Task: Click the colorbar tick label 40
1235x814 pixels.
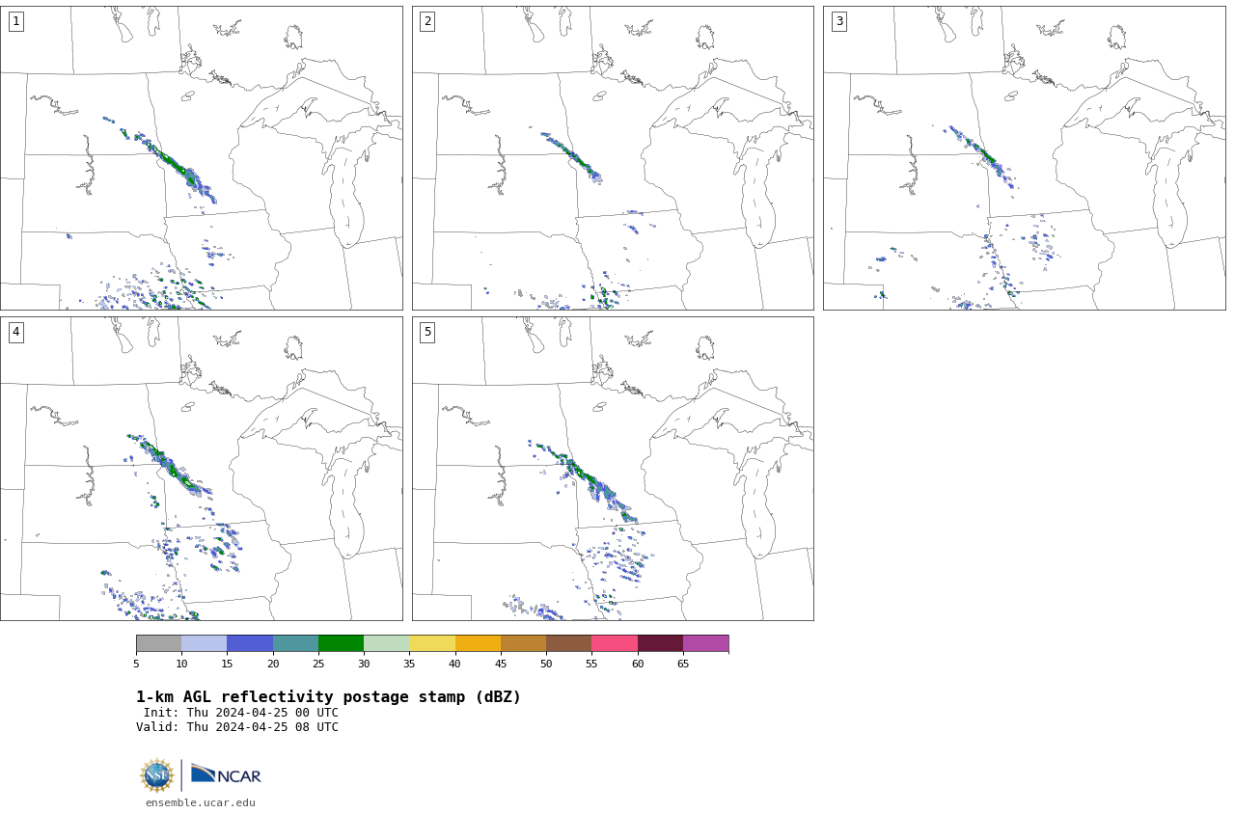Action: click(455, 664)
